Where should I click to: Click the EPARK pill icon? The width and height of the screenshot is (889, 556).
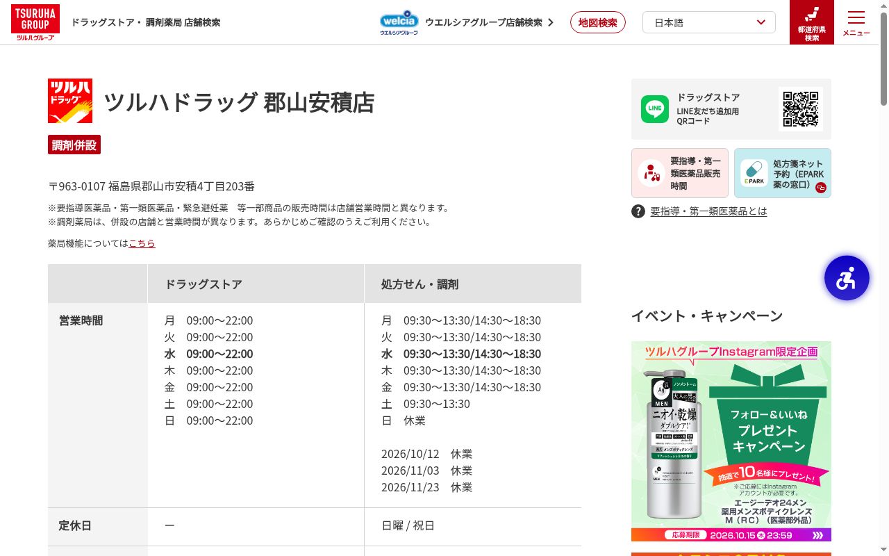[754, 173]
